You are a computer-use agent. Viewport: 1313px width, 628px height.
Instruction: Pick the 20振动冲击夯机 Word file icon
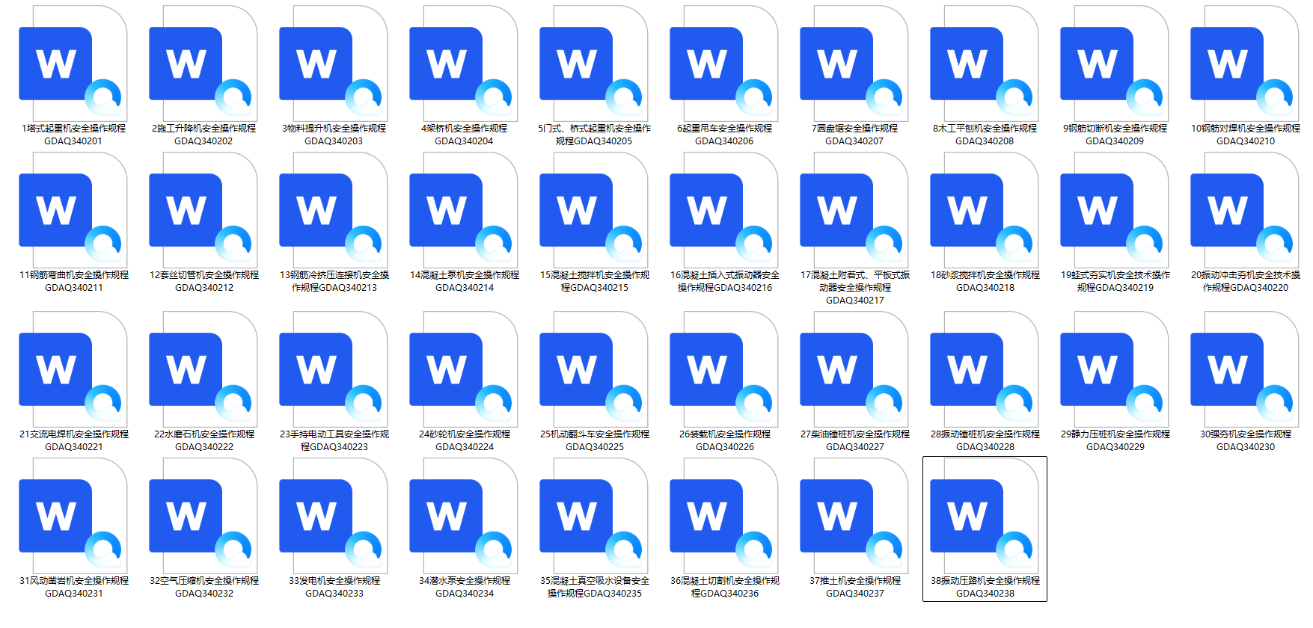click(1245, 210)
